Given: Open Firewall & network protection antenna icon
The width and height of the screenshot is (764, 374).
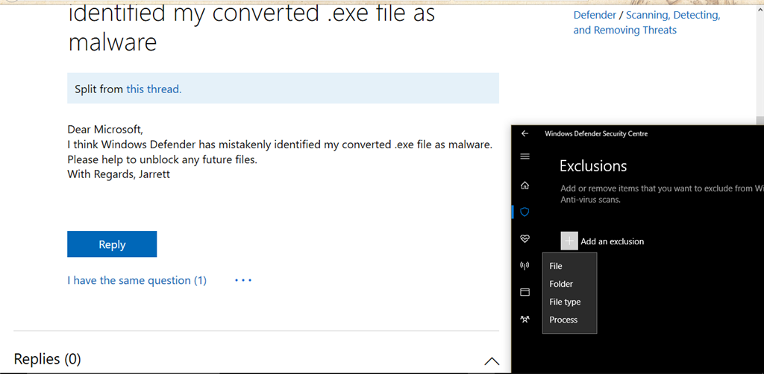Looking at the screenshot, I should (525, 265).
